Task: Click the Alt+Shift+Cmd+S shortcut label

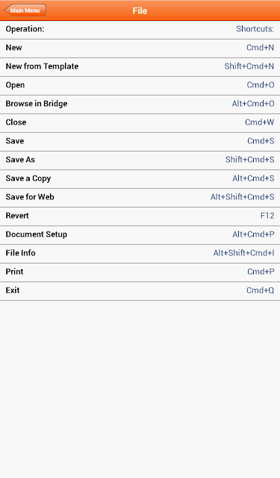Action: coord(242,197)
